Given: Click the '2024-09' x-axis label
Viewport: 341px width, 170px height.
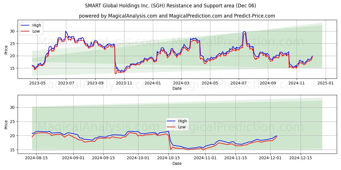Looking at the screenshot, I should click(x=268, y=83).
